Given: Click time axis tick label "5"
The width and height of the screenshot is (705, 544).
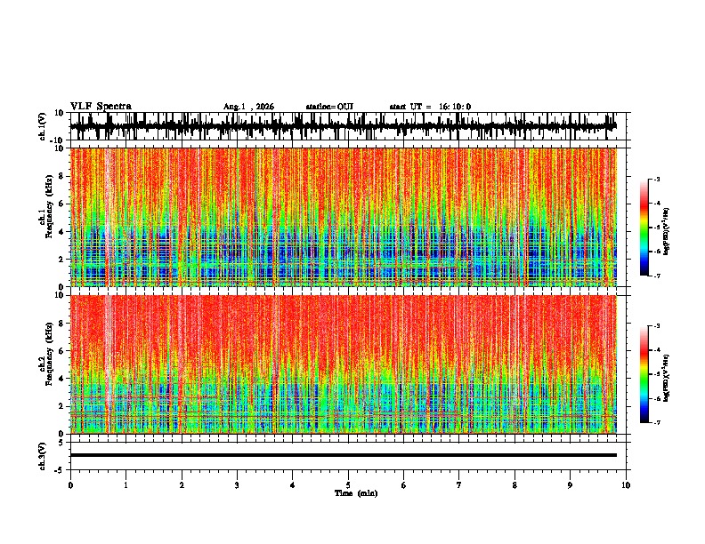Looking at the screenshot, I should click(x=348, y=485).
